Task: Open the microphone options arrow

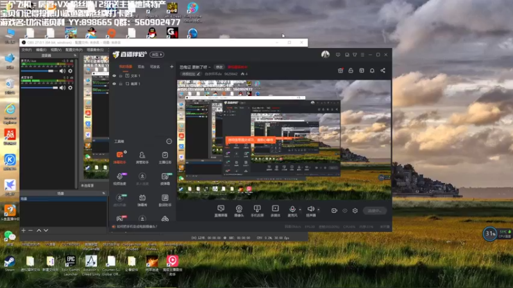Action: [x=300, y=210]
